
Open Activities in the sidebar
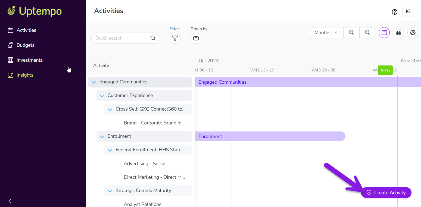click(26, 30)
